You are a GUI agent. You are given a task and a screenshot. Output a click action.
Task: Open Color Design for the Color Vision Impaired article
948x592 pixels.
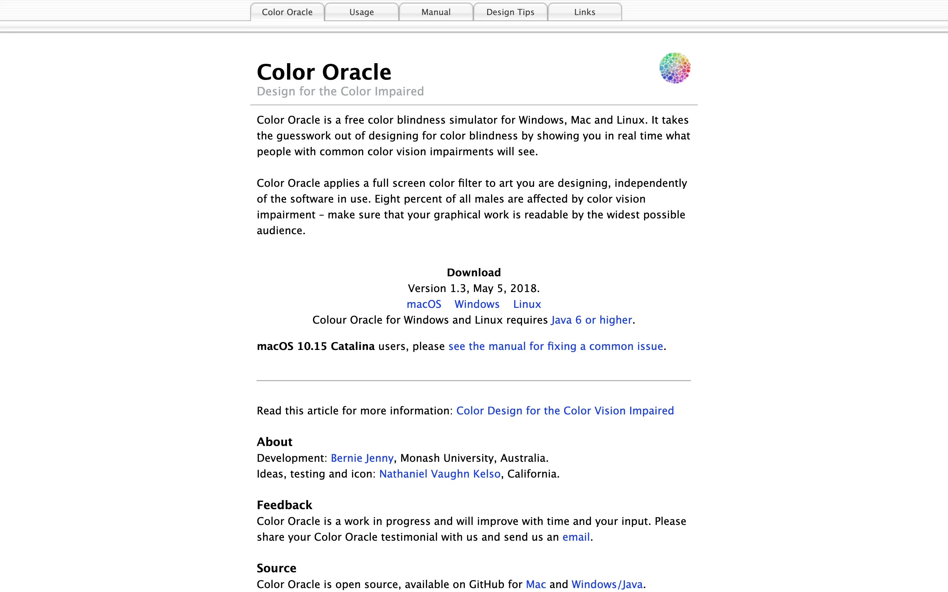pyautogui.click(x=565, y=410)
